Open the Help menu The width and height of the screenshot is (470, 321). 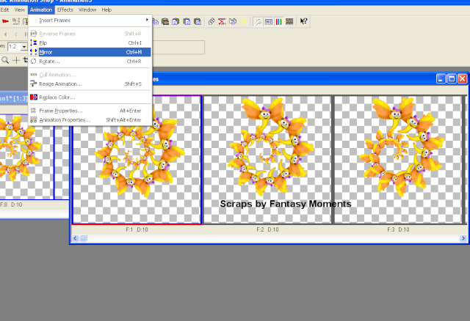[x=106, y=10]
